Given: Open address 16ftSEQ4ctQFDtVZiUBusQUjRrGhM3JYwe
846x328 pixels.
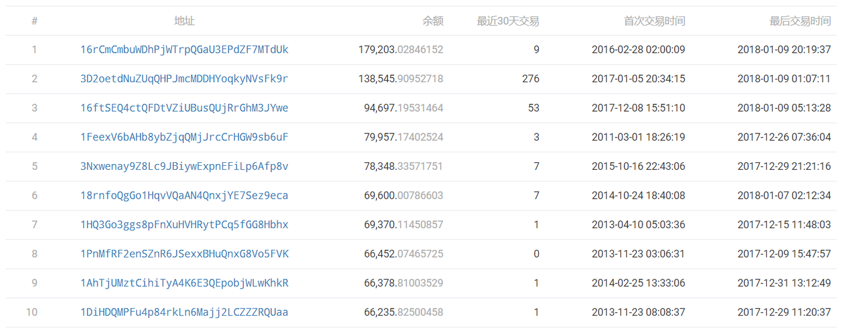Looking at the screenshot, I should tap(184, 108).
